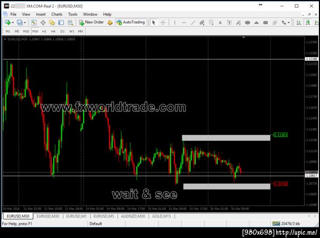
Task: Open the profiles icon
Action: (20, 22)
